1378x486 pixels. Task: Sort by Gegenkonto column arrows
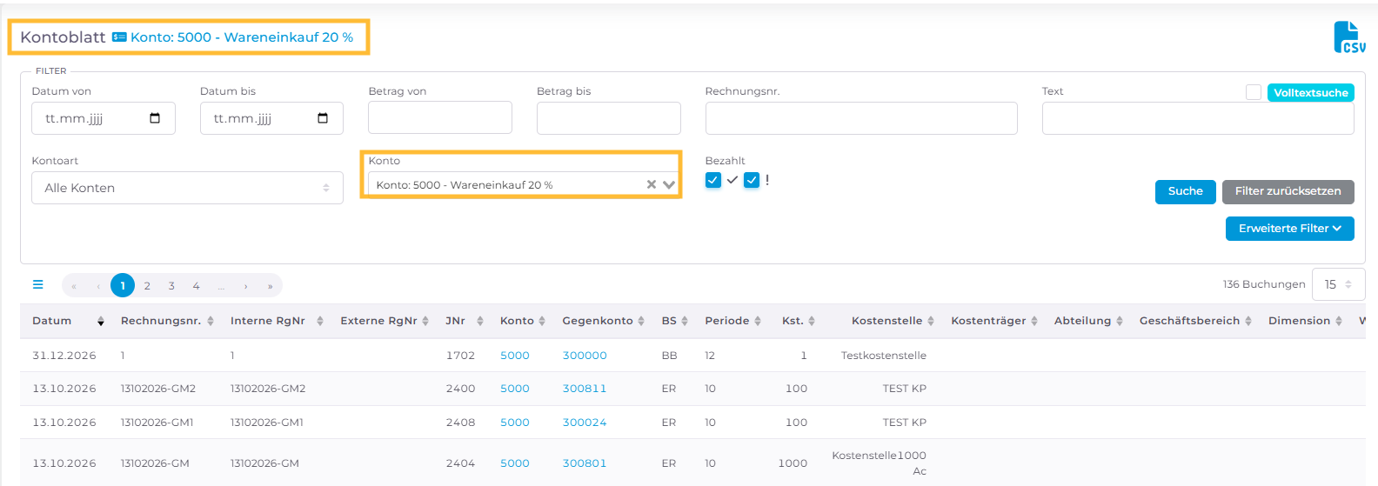[x=641, y=321]
